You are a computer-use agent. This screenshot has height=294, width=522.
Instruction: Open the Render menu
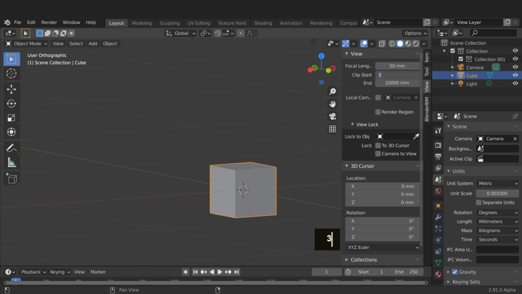49,22
